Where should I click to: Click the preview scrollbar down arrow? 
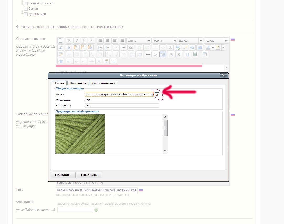click(x=165, y=150)
